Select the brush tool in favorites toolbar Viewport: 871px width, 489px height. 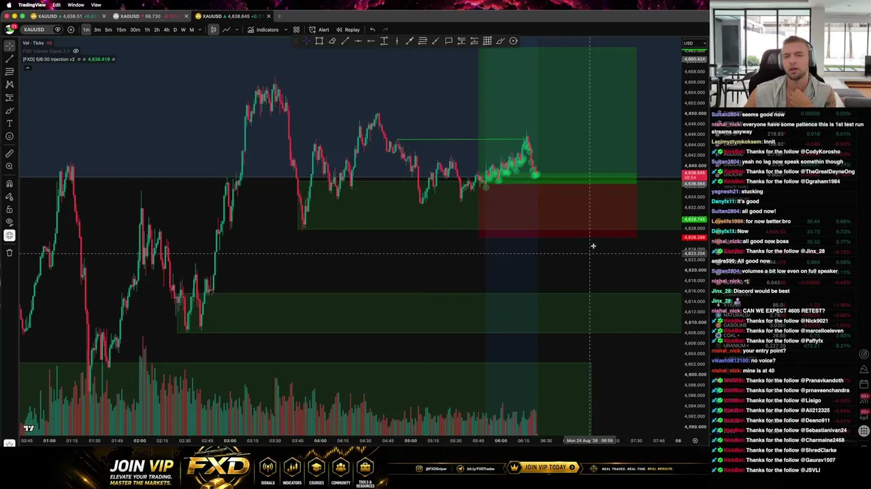coord(500,41)
